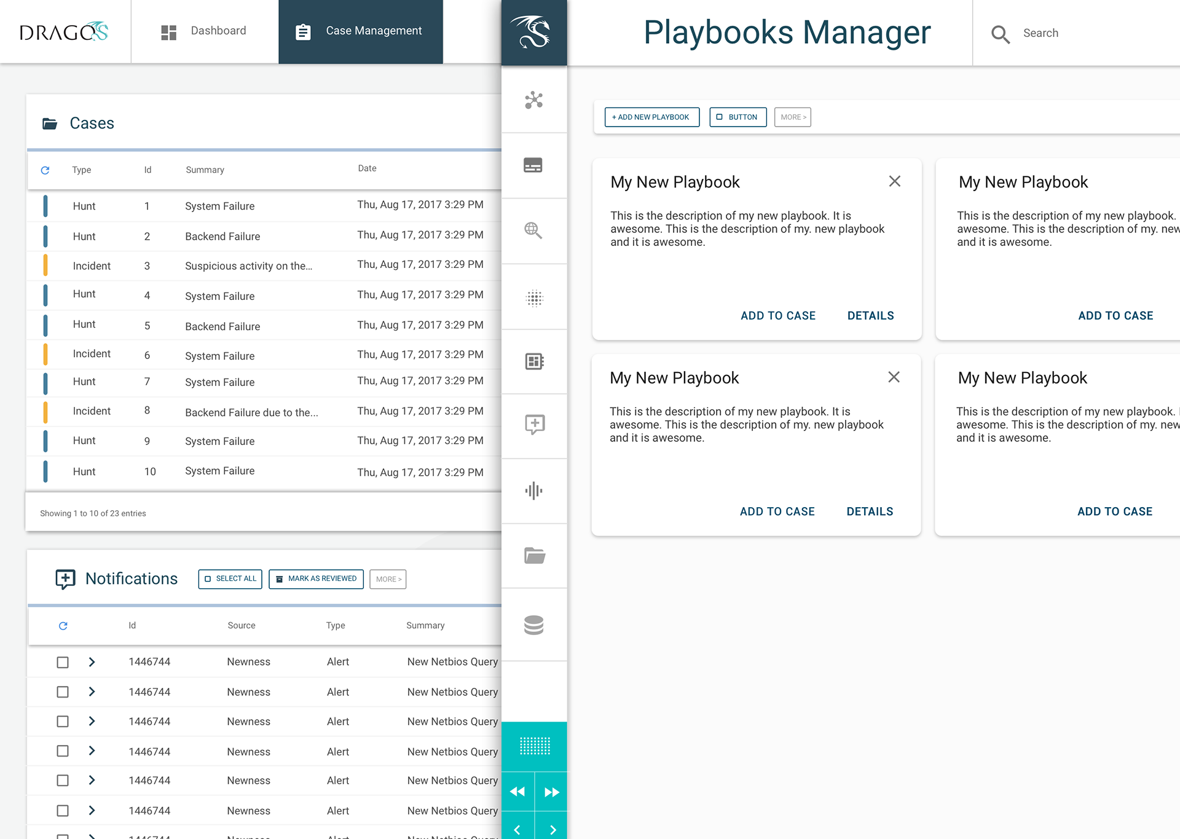Viewport: 1180px width, 839px height.
Task: Click the search magnifier icon
Action: tap(1001, 34)
